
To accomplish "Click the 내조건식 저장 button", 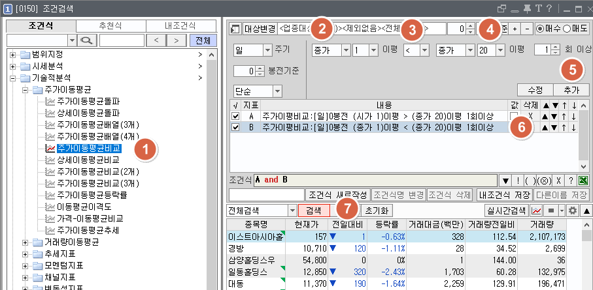I will tap(504, 195).
